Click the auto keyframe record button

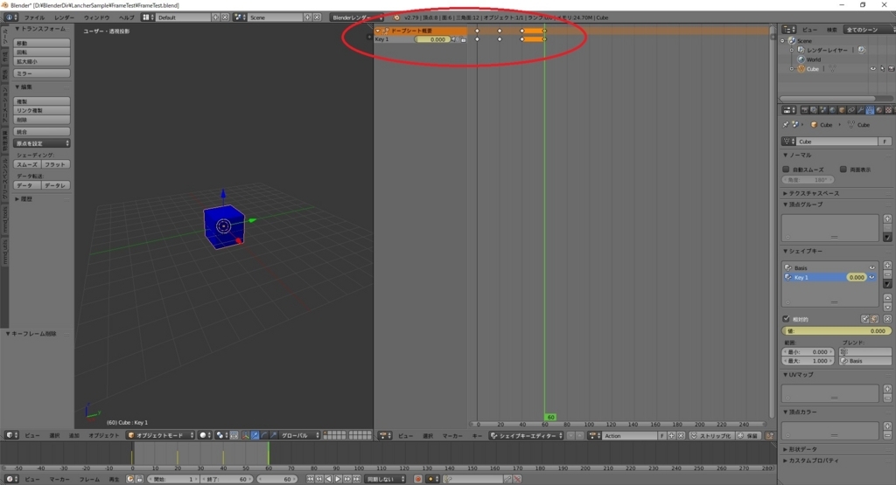[x=418, y=479]
